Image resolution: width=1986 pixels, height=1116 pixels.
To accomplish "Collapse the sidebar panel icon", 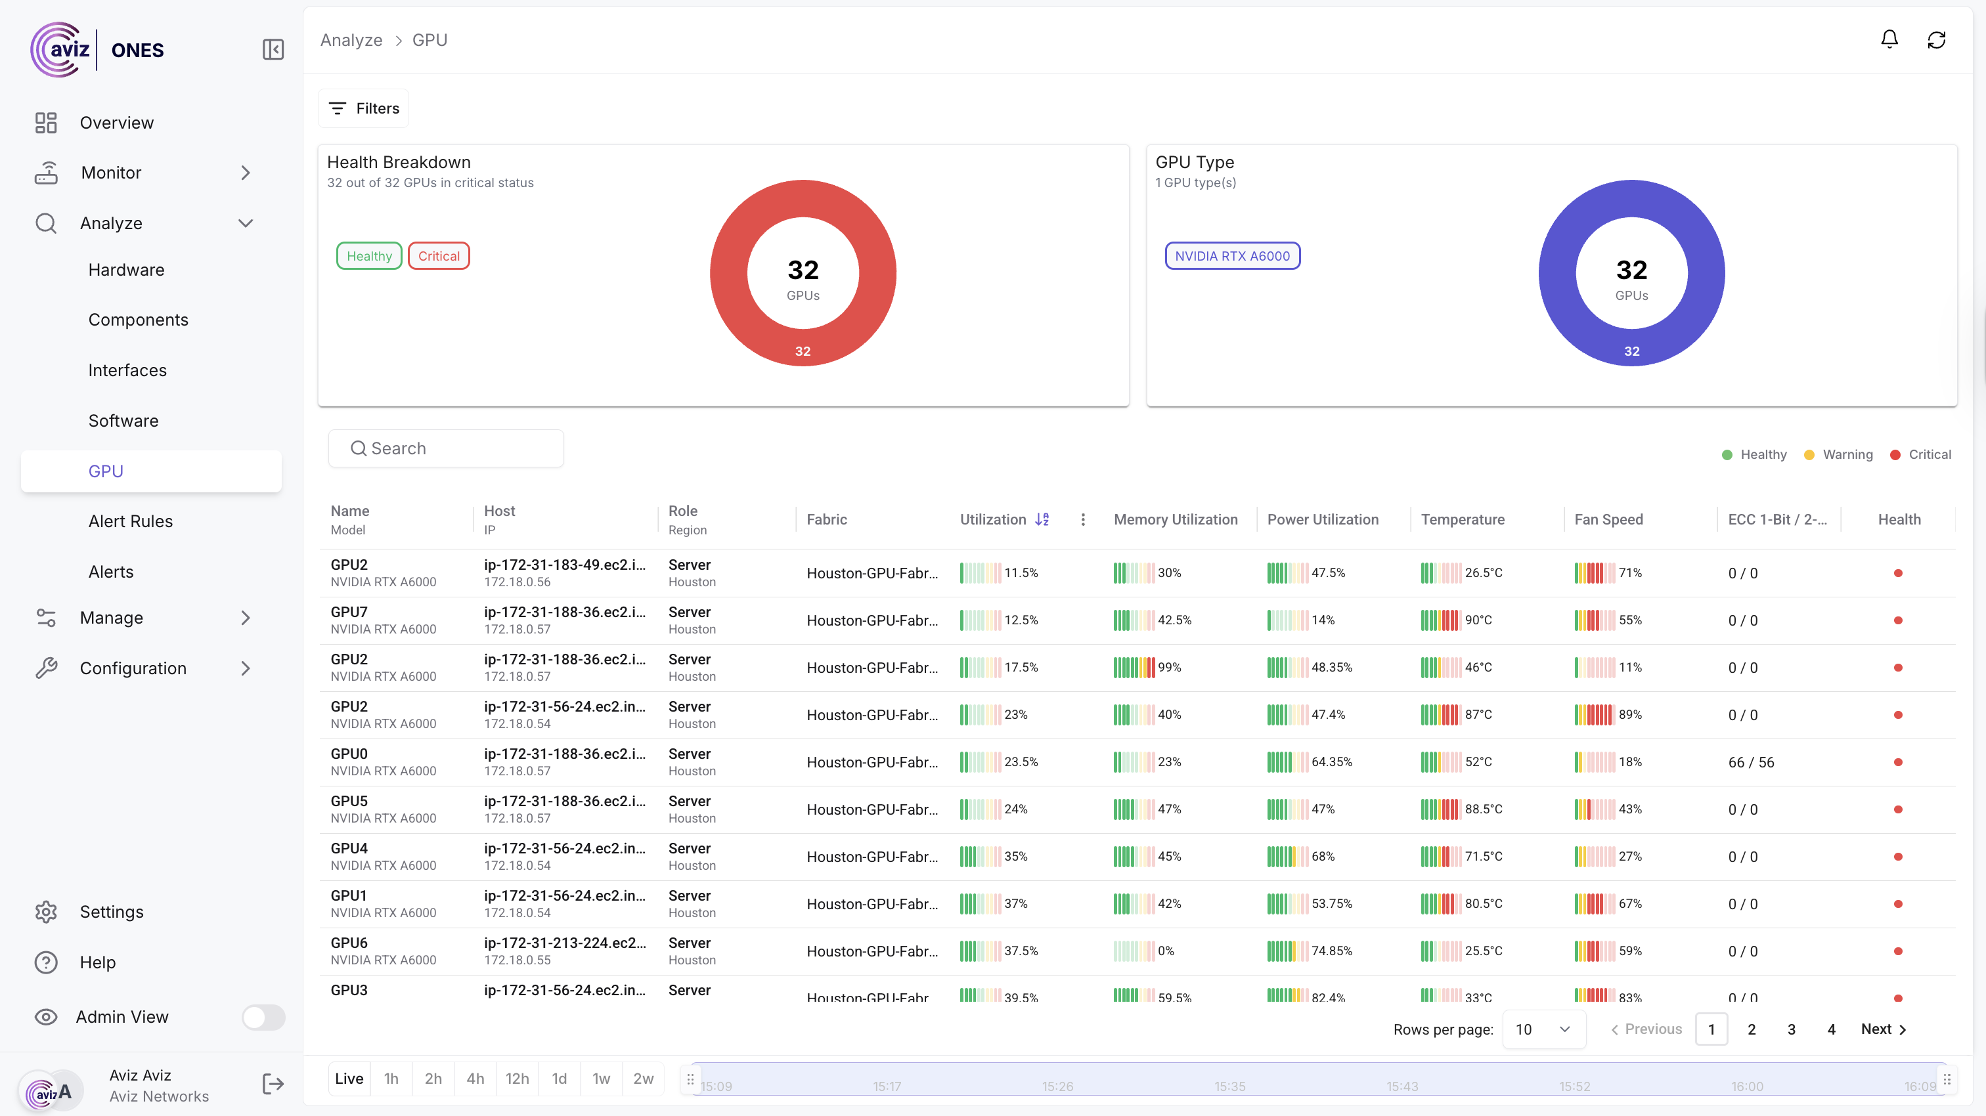I will [273, 50].
